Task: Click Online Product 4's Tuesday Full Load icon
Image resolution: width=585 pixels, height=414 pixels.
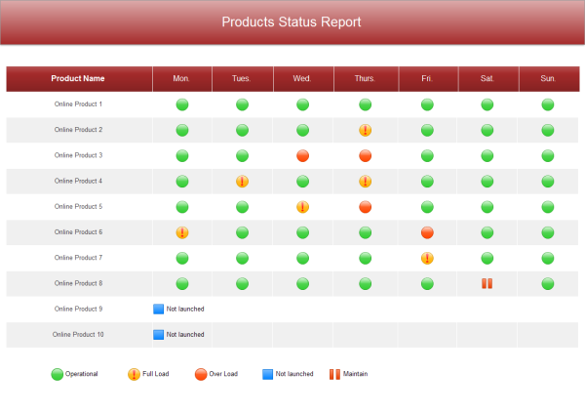Action: (x=242, y=181)
